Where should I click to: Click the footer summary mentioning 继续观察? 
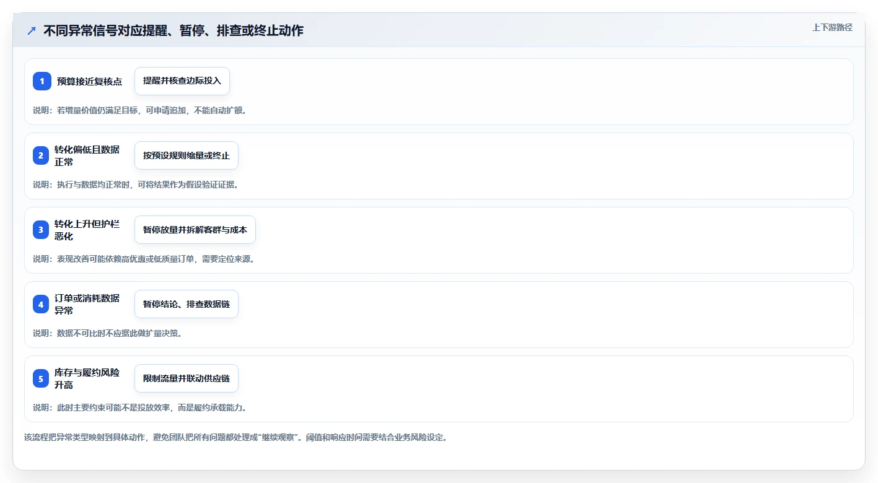pyautogui.click(x=235, y=437)
